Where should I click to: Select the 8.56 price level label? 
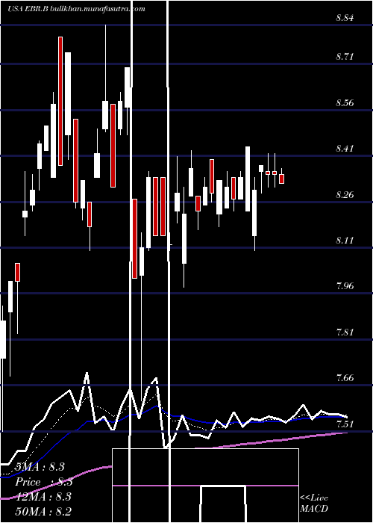pos(345,103)
